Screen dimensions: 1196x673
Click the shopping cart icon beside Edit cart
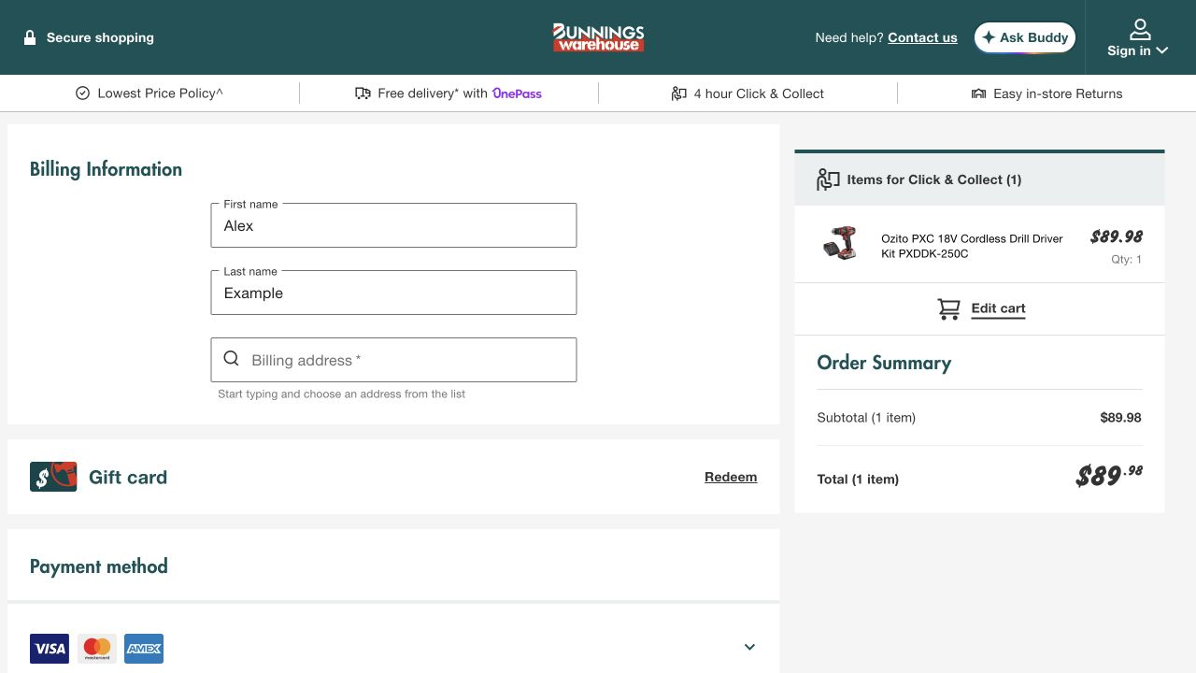click(948, 308)
